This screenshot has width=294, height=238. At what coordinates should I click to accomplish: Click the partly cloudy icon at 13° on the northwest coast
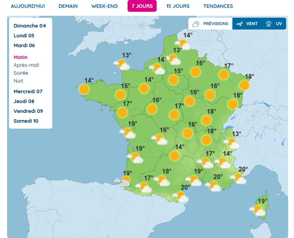(122, 64)
